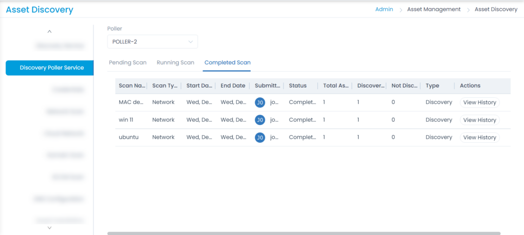Open the POLLER-2 dropdown
The width and height of the screenshot is (524, 235).
coord(152,42)
